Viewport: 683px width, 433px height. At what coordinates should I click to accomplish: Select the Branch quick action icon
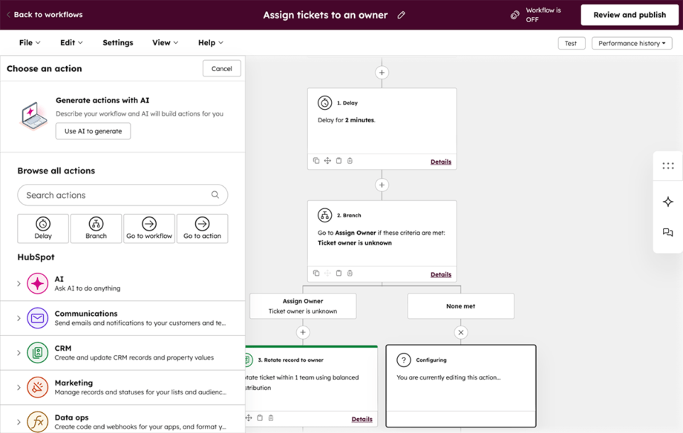pos(96,228)
